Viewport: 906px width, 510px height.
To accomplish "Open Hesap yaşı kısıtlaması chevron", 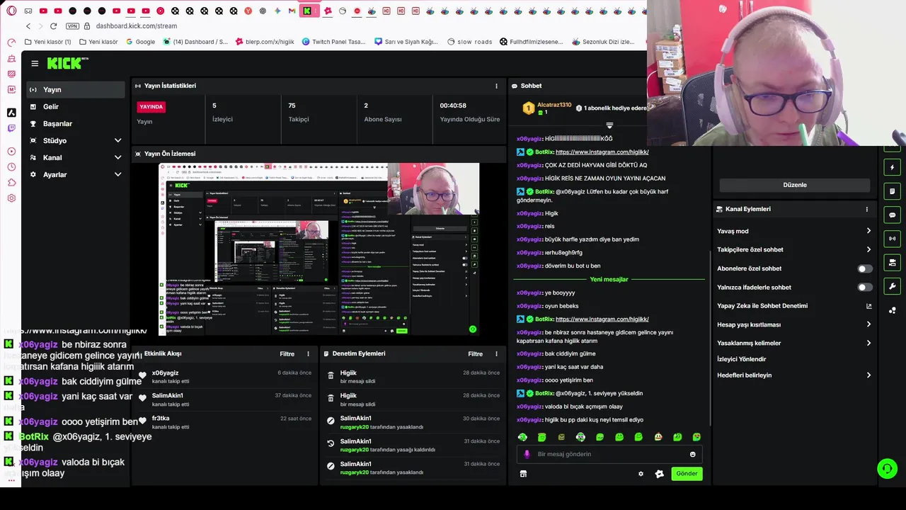I will (x=868, y=324).
